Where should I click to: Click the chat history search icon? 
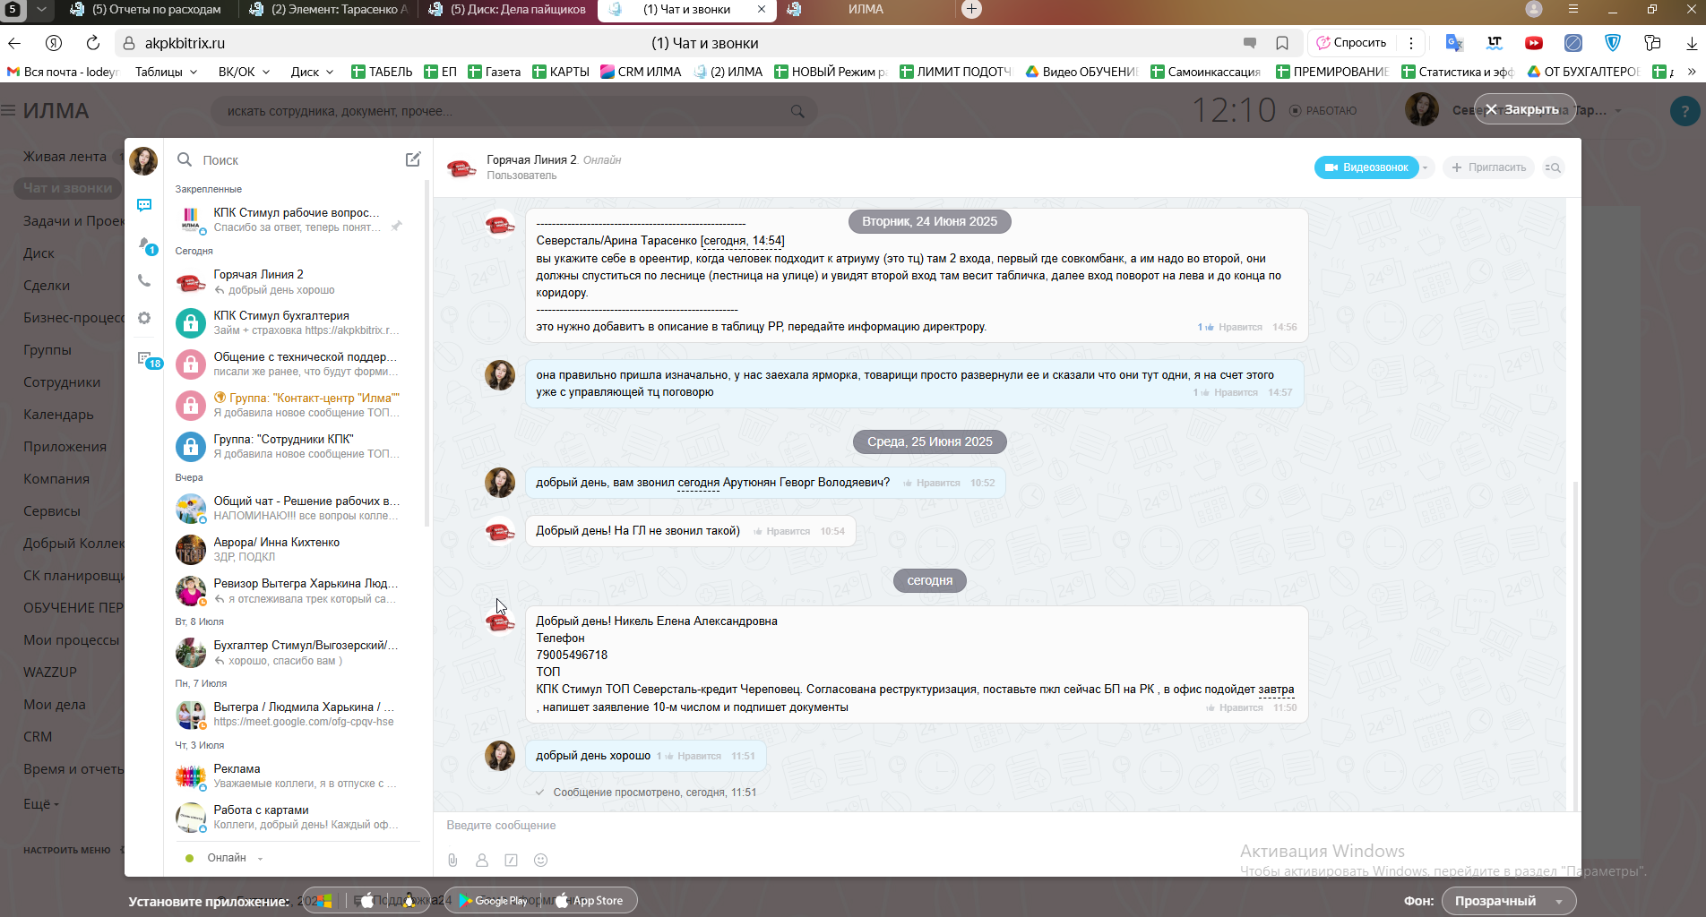click(x=1554, y=167)
